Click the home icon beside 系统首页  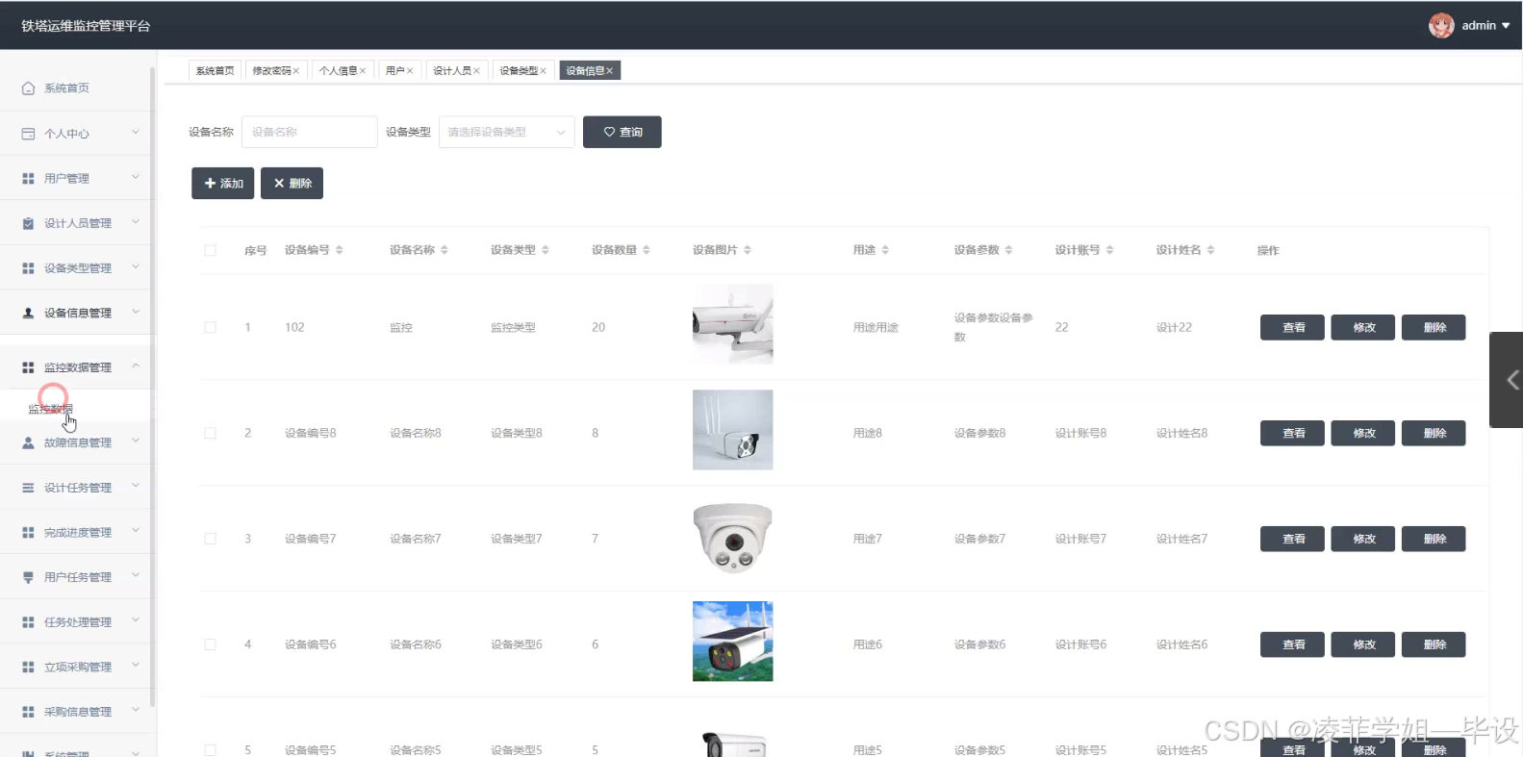[x=28, y=88]
